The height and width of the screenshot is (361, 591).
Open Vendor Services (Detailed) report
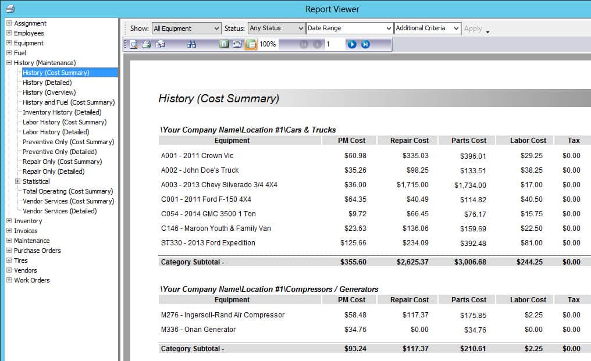tap(59, 211)
